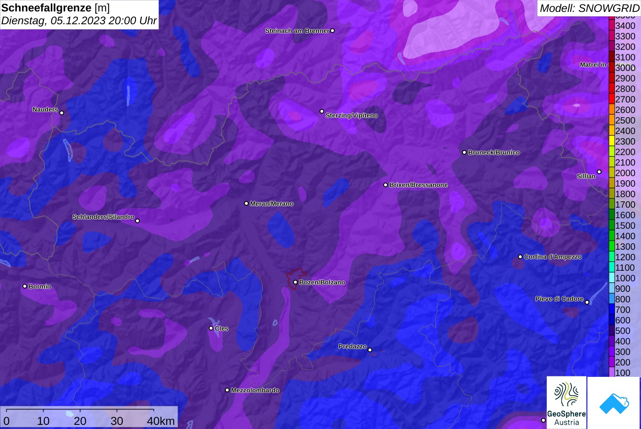Screen dimensions: 641x429
Task: Click the 'Matrei in' map label
Action: pyautogui.click(x=593, y=64)
